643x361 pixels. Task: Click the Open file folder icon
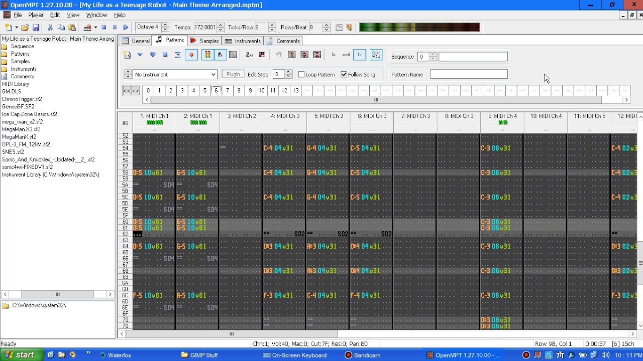pos(25,28)
